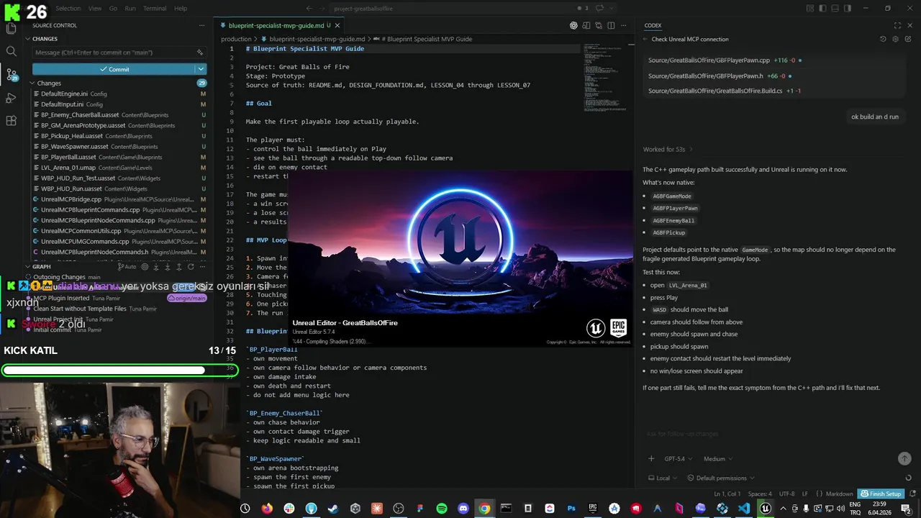921x518 pixels.
Task: Open the Go menu
Action: coord(113,8)
